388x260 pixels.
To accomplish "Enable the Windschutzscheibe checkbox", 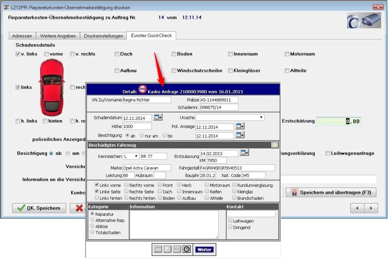I will (174, 71).
